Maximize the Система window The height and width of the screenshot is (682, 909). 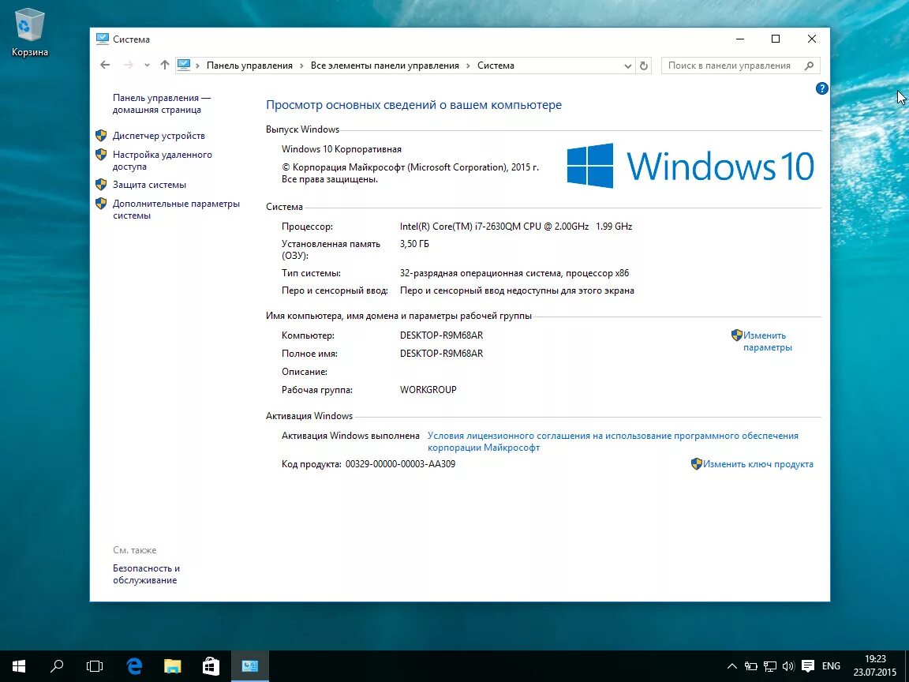click(776, 39)
